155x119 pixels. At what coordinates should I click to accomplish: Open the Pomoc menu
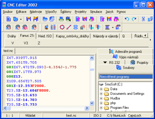(x=121, y=12)
